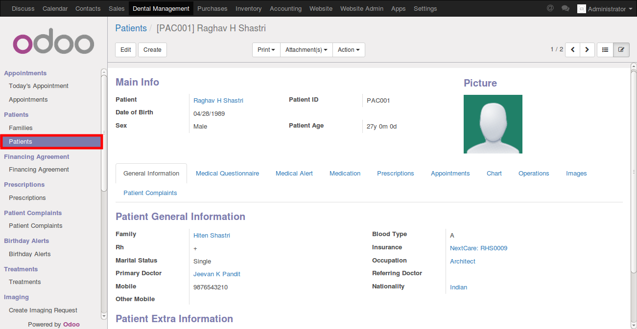Screen dimensions: 637x329
Task: Click the sidebar vertical scrollbar
Action: point(104,132)
